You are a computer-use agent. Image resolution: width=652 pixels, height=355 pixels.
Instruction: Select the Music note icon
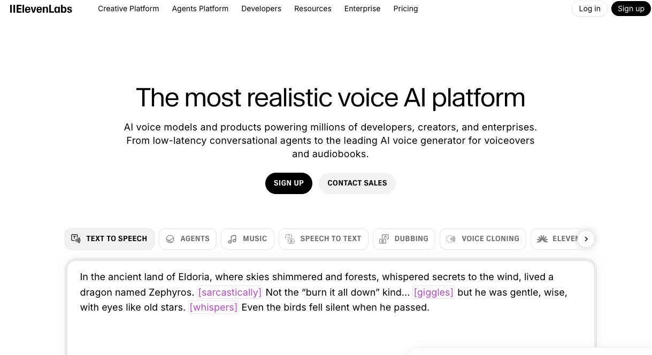pos(232,239)
